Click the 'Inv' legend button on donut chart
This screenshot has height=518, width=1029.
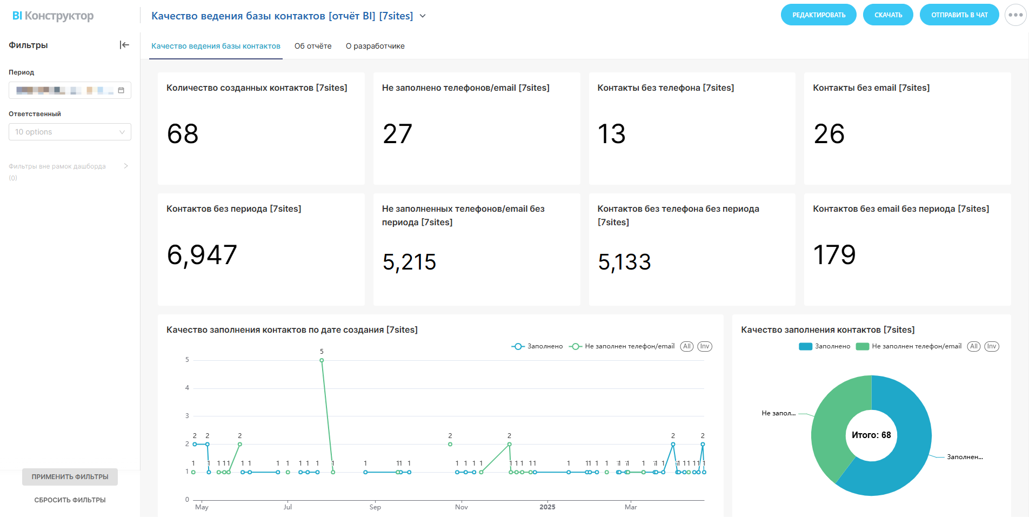pyautogui.click(x=991, y=346)
